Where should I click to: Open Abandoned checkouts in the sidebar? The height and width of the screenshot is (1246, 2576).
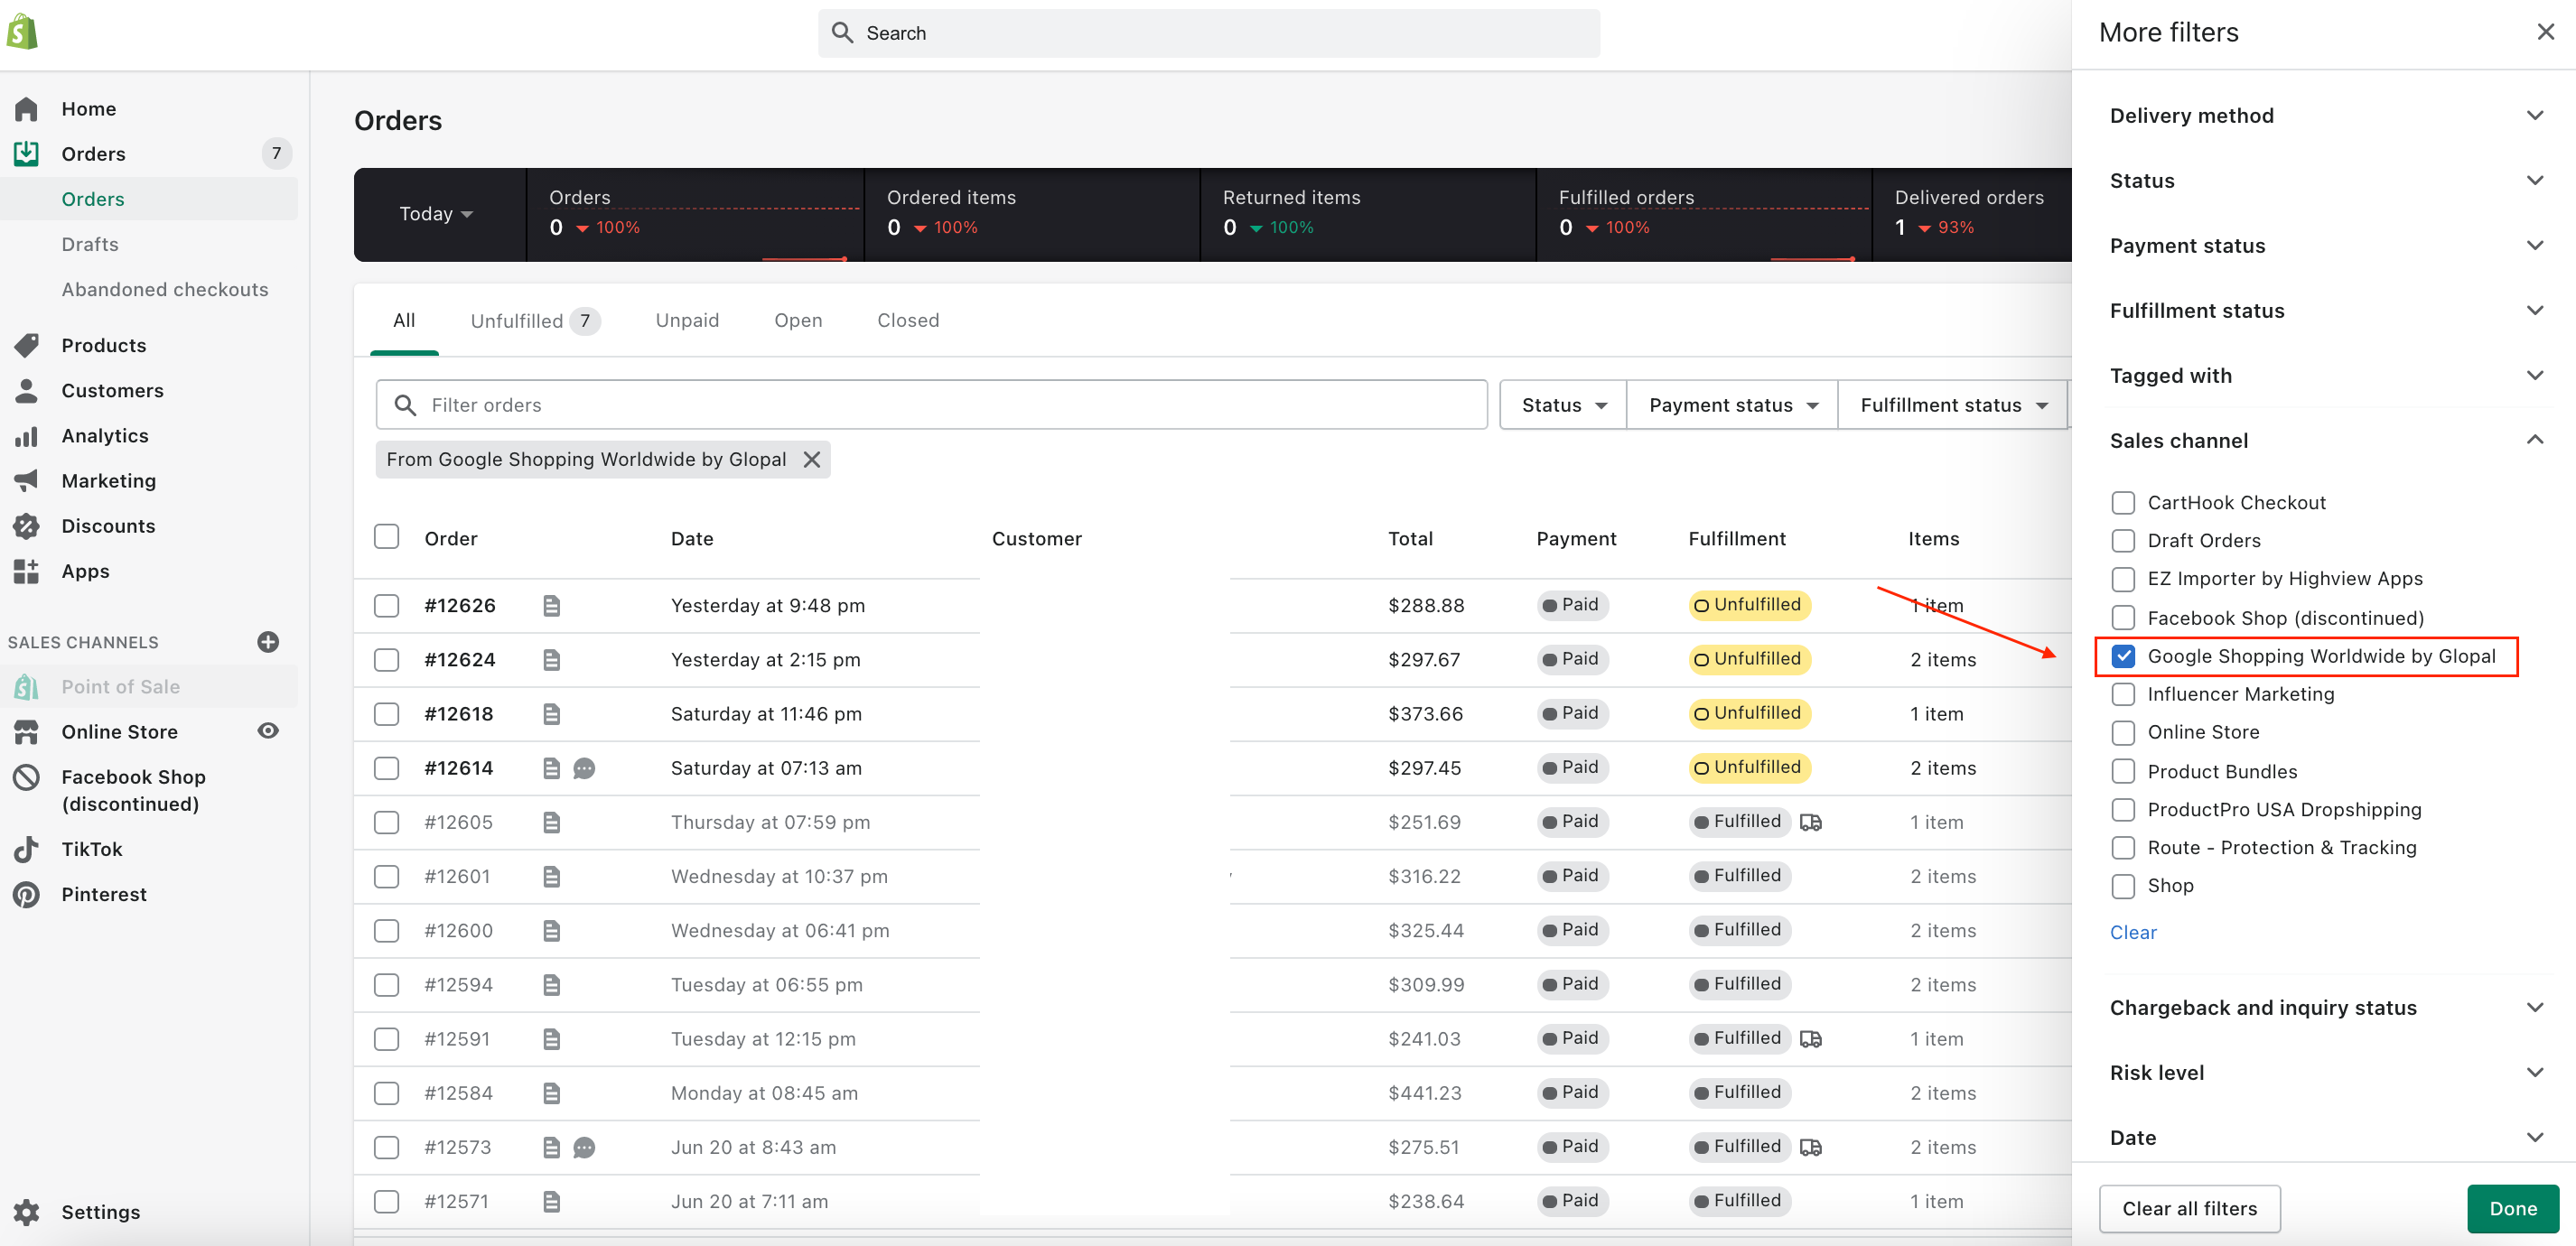(165, 289)
